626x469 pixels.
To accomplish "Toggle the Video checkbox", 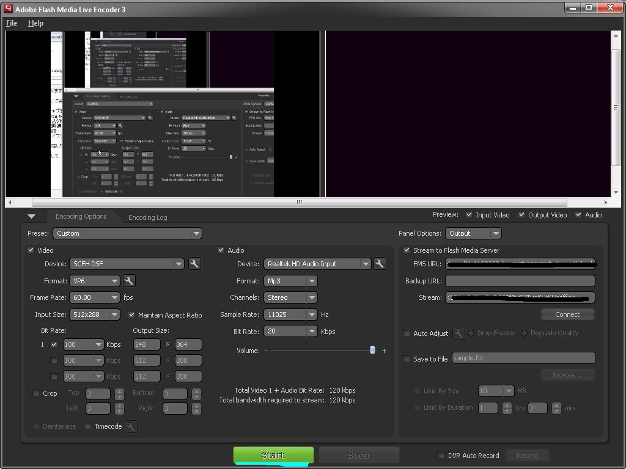I will (31, 250).
